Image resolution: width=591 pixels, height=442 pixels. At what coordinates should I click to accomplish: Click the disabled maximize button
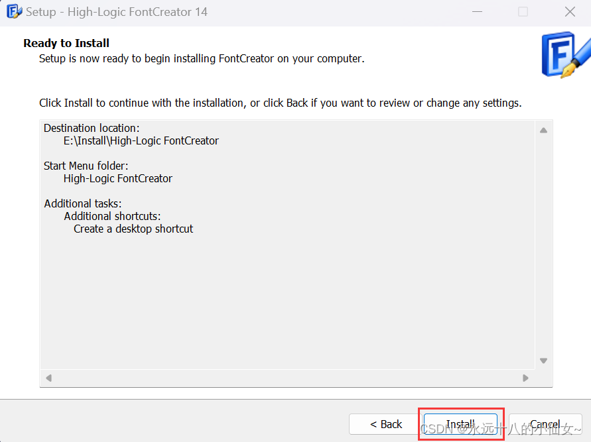click(523, 12)
